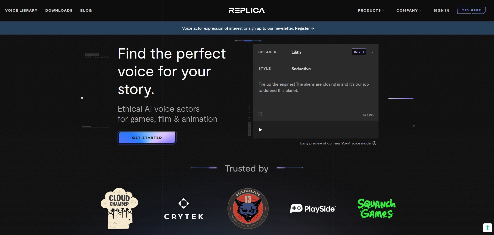Viewport: 494px width, 235px height.
Task: Click Sign In
Action: point(441,10)
